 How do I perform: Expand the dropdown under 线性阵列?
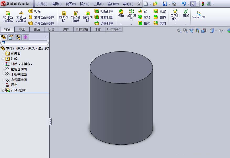coord(132,24)
